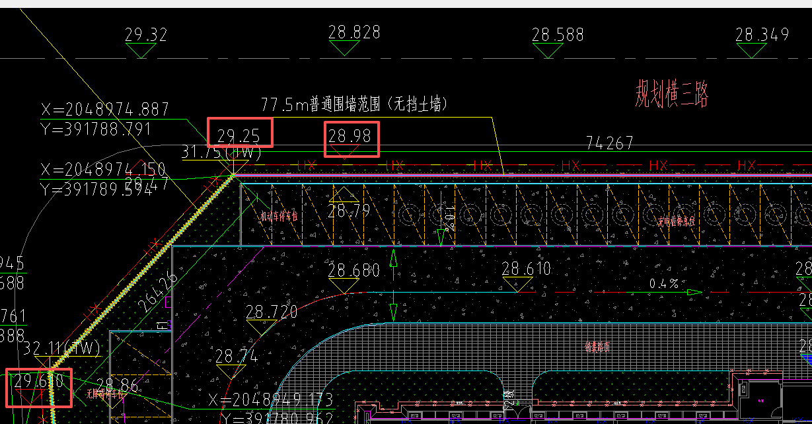812x424 pixels.
Task: Click the 机动车停车位 red label
Action: 279,216
